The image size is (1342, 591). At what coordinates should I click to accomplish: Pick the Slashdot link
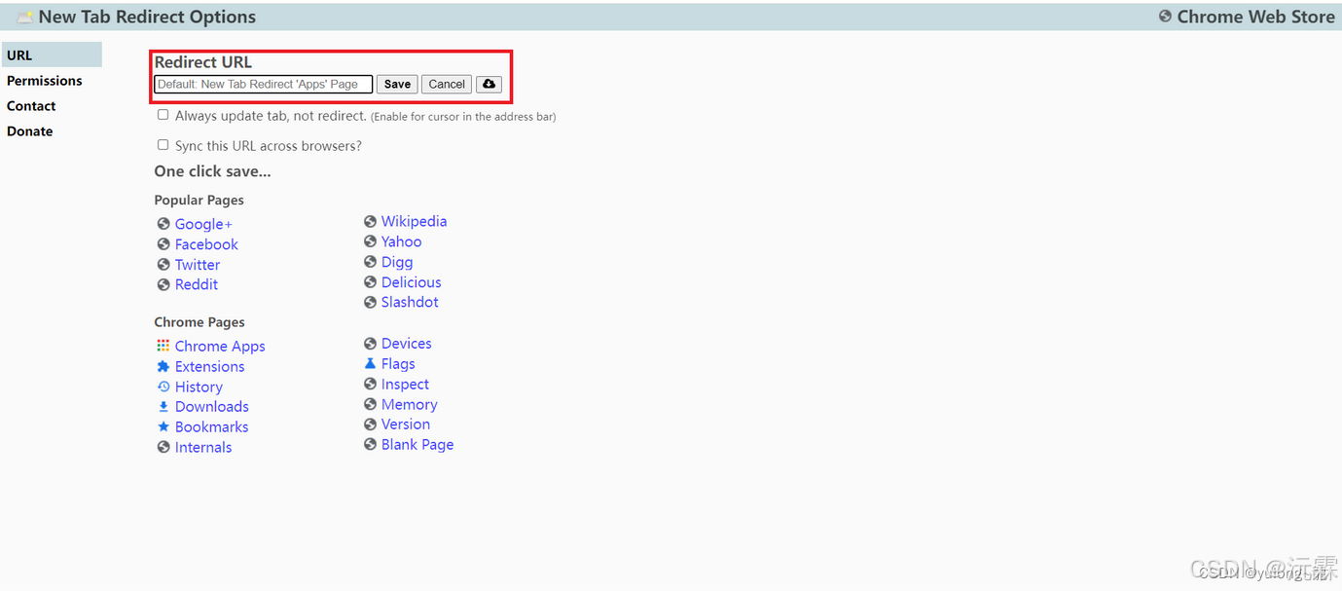410,303
